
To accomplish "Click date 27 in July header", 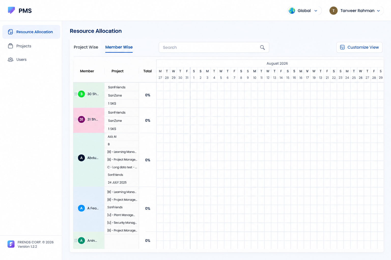I will click(160, 78).
